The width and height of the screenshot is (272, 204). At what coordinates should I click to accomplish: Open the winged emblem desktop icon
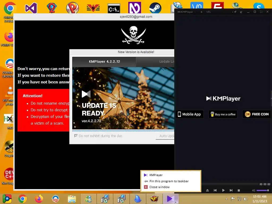[x=93, y=8]
